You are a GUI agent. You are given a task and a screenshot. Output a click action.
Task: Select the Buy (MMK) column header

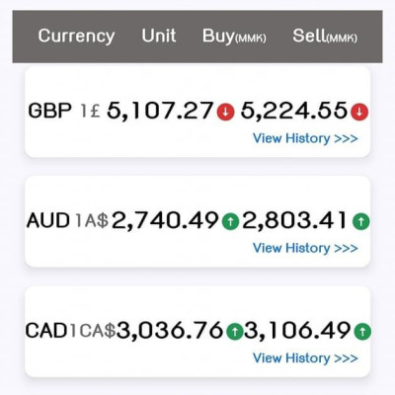(234, 37)
